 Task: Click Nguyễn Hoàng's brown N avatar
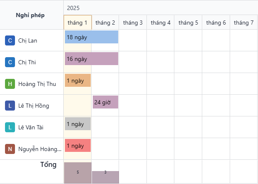click(10, 149)
